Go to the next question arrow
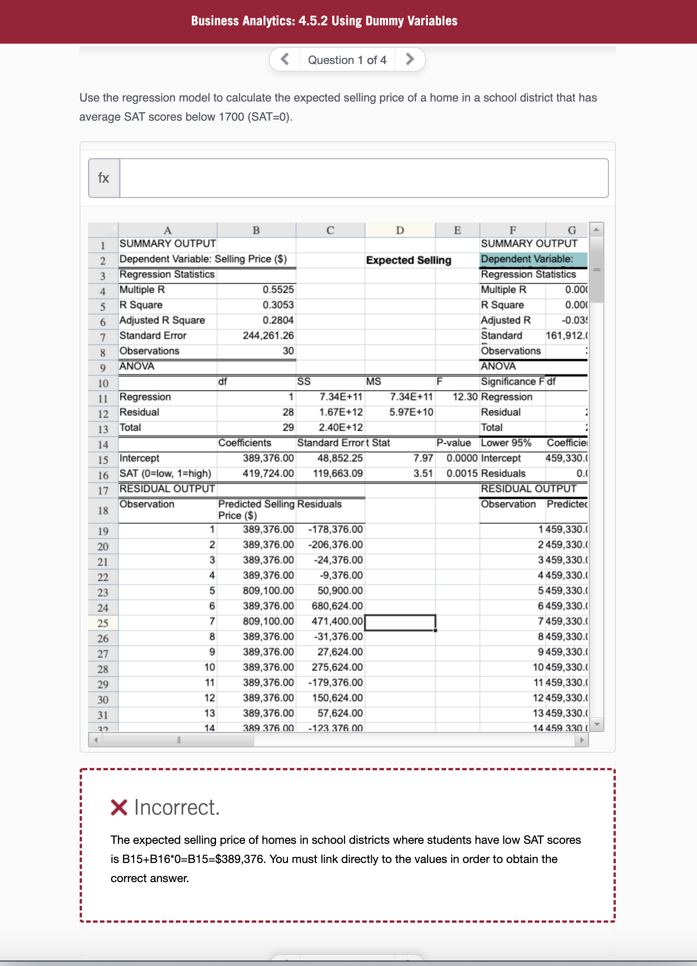 pos(410,59)
